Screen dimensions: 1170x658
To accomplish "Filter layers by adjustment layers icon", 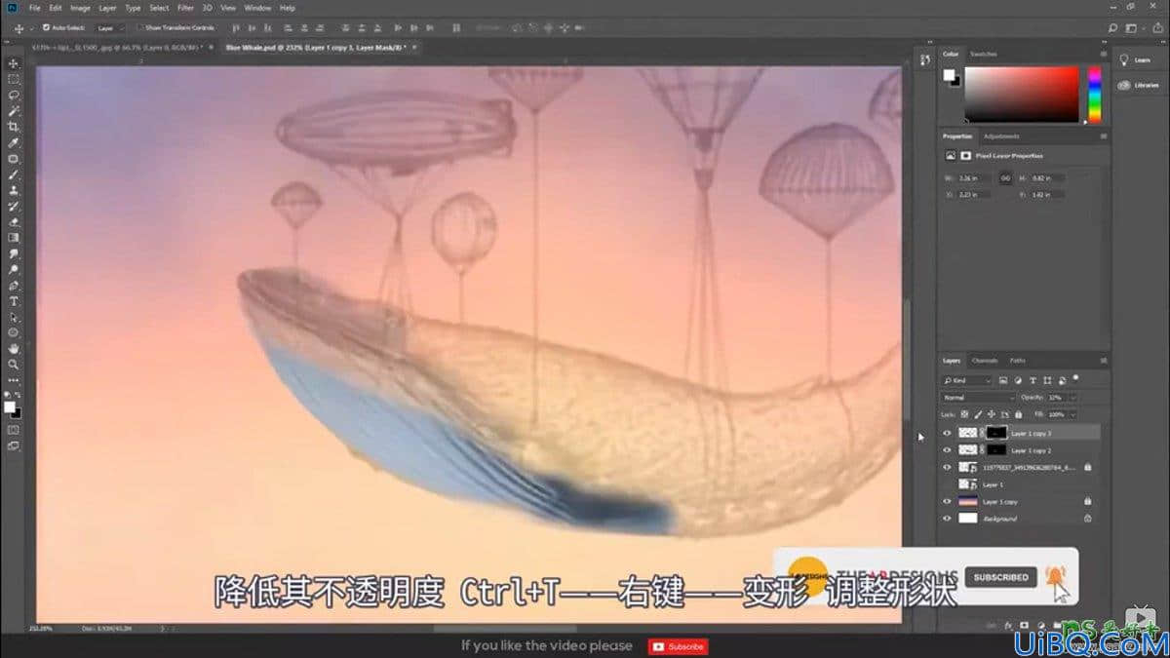I will click(x=1018, y=380).
